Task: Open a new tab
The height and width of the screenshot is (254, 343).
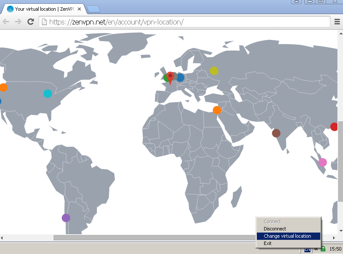Action: click(93, 9)
